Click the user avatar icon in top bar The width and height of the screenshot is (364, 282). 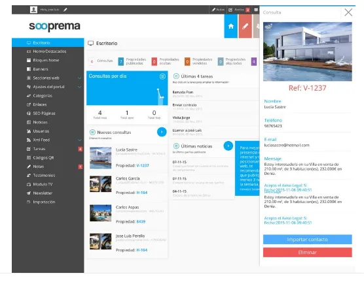(33, 10)
